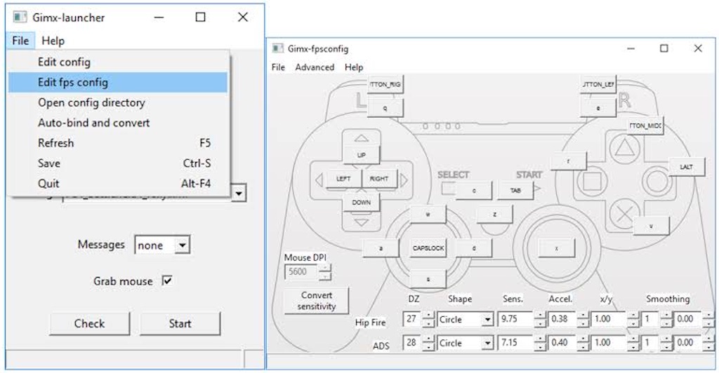Click the 'v' binding by the cross button
The width and height of the screenshot is (719, 373).
(651, 226)
